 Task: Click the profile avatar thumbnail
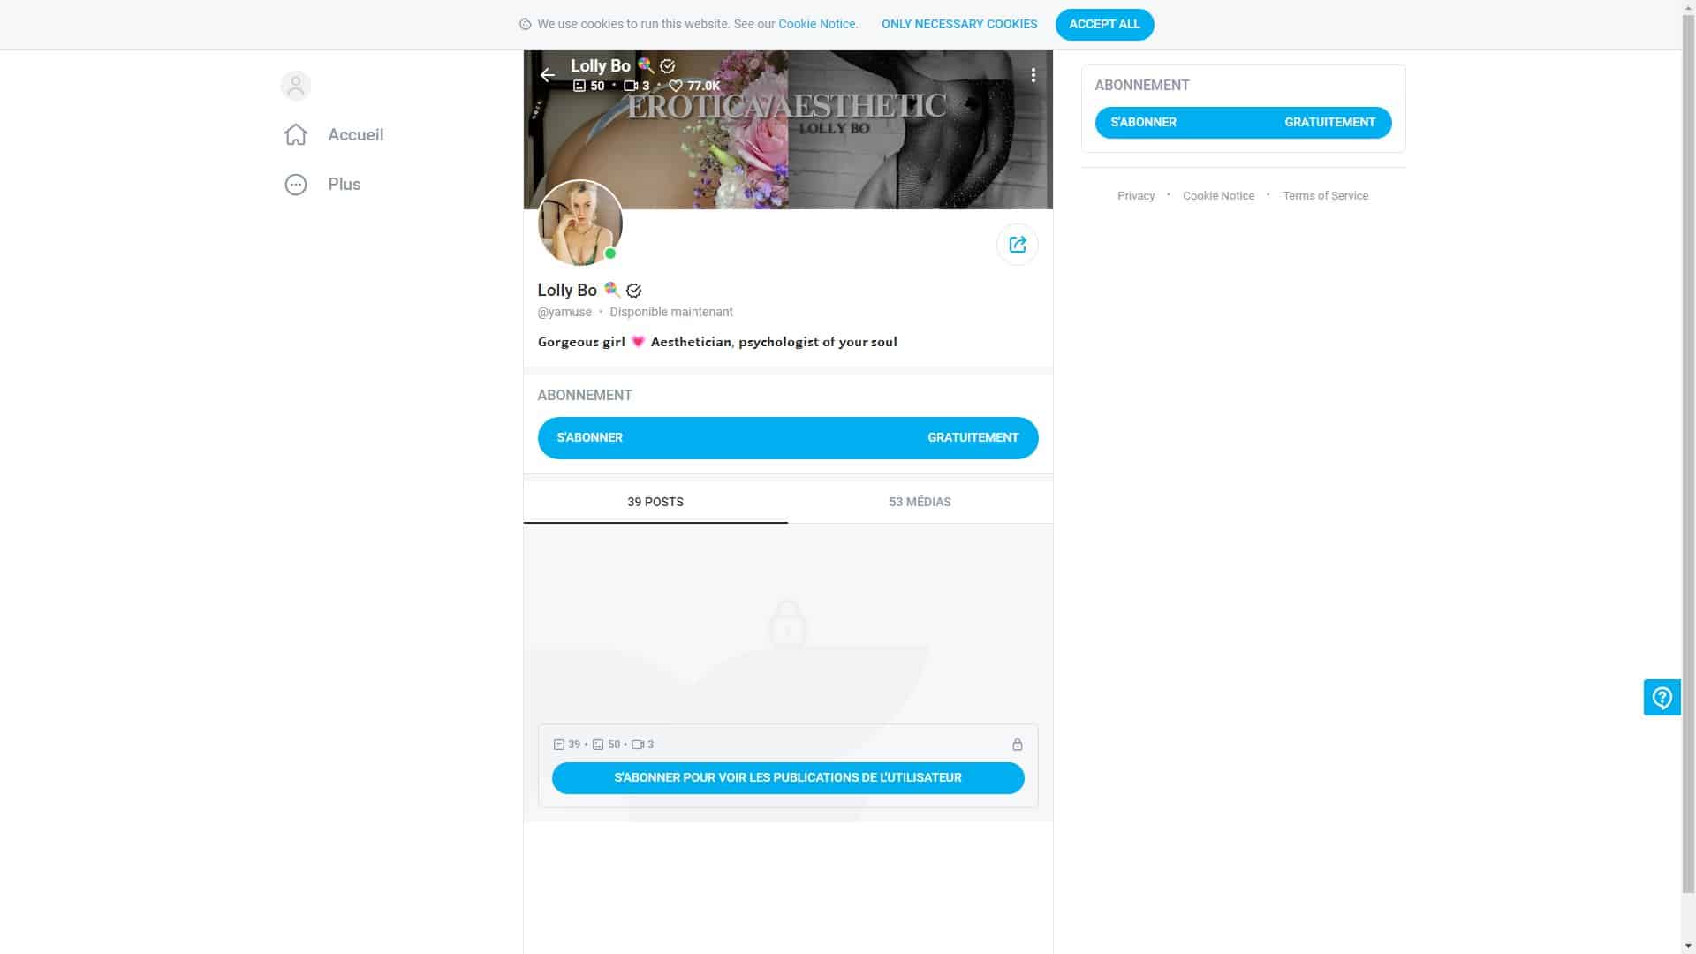click(579, 223)
